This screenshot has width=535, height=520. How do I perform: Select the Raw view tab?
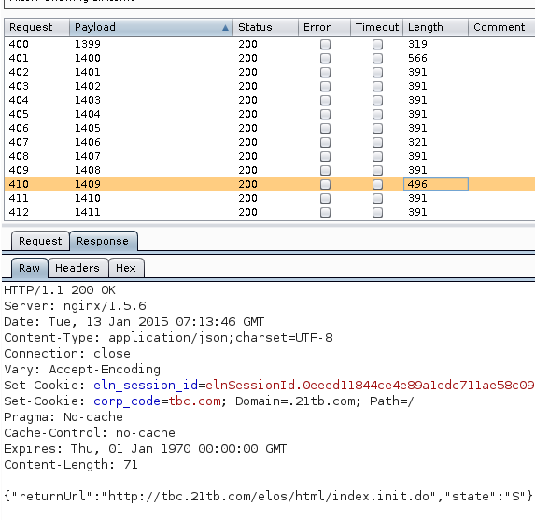pos(29,268)
